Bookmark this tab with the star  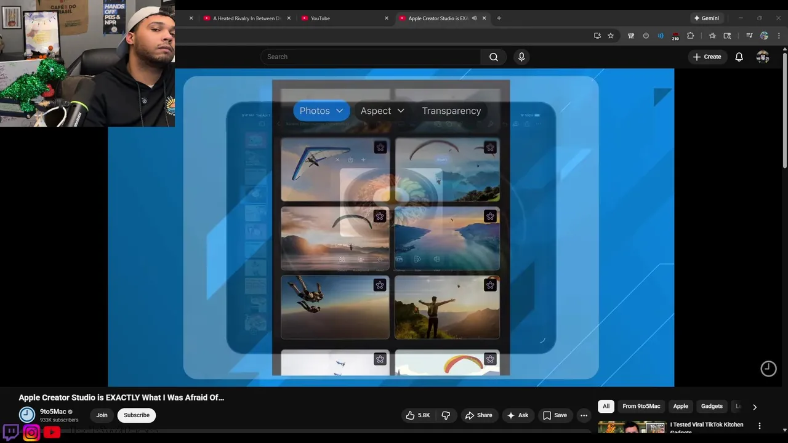pos(611,36)
